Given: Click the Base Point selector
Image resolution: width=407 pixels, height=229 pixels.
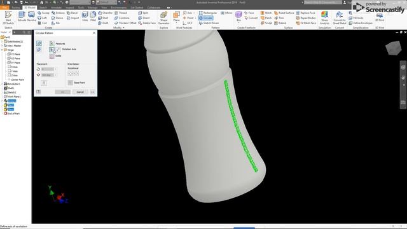Looking at the screenshot, I should pos(71,83).
